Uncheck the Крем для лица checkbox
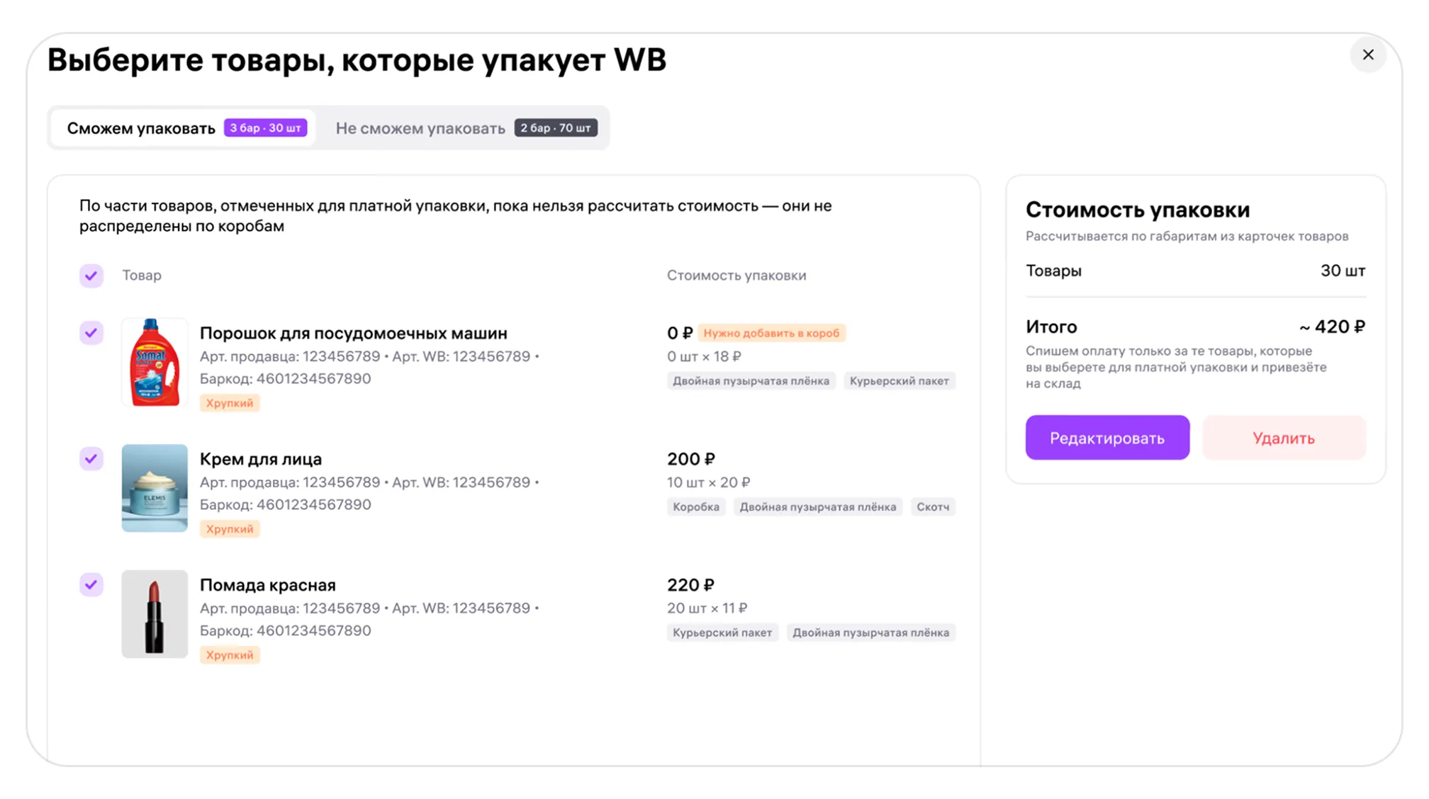 [91, 458]
